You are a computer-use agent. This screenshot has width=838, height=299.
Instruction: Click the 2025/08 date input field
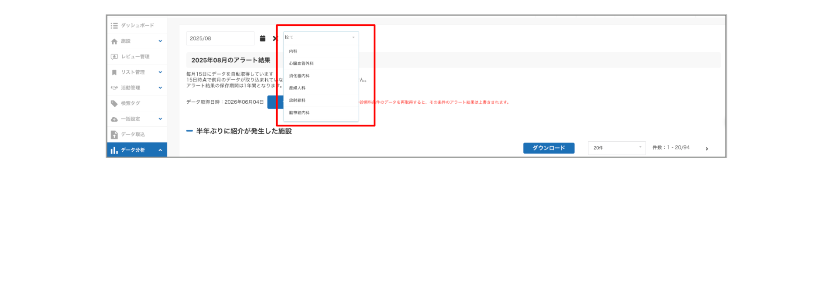point(220,38)
